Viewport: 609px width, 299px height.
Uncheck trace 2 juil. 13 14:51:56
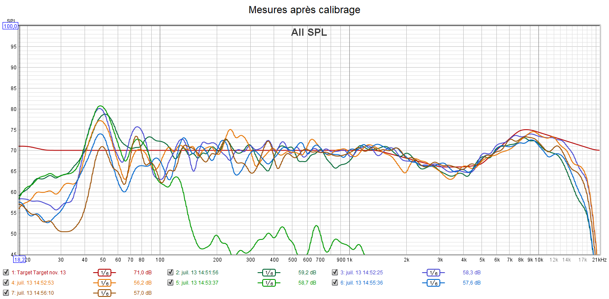pos(170,273)
